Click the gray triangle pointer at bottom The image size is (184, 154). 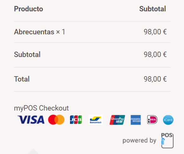point(33,151)
